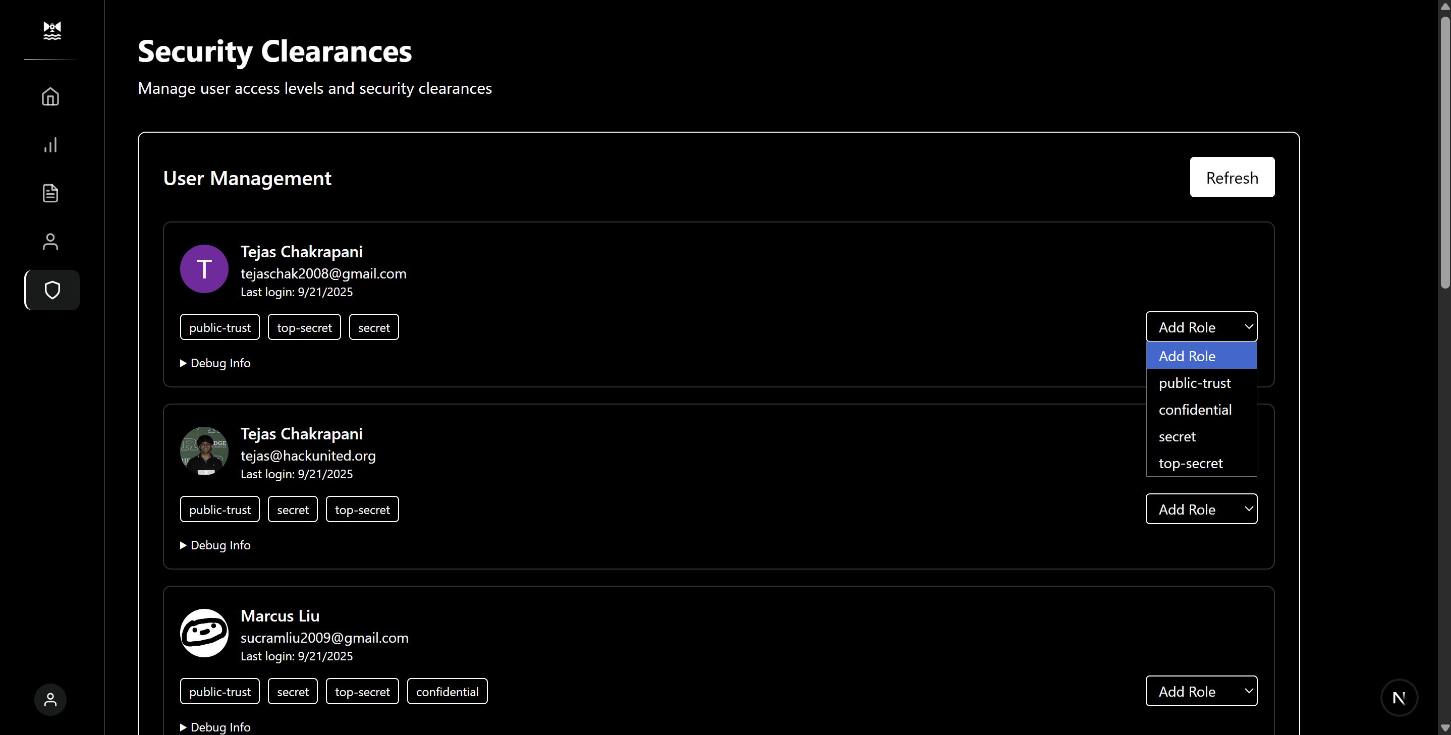Expand Debug Info for tejaschak2008@gmail.com

(215, 363)
